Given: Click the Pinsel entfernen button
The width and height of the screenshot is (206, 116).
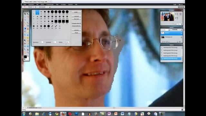Looking at the screenshot, I should (76, 26).
